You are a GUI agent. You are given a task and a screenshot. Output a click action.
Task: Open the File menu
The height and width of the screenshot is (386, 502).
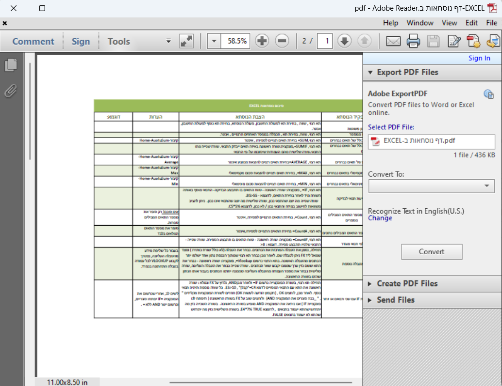click(x=491, y=23)
